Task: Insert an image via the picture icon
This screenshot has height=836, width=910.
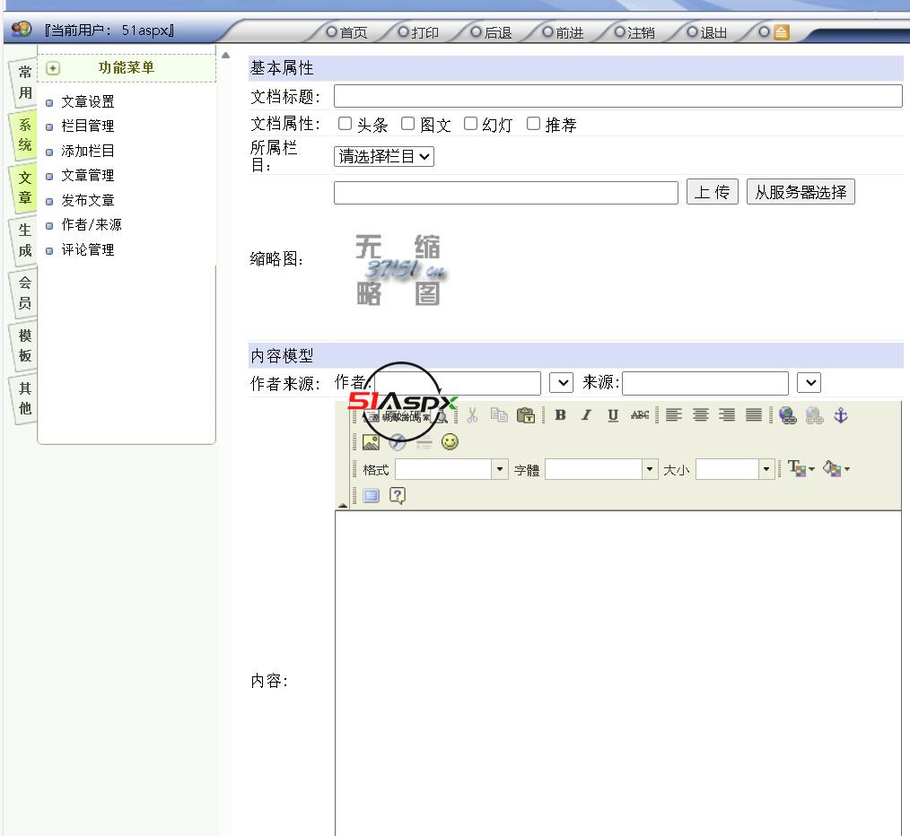Action: click(x=371, y=442)
